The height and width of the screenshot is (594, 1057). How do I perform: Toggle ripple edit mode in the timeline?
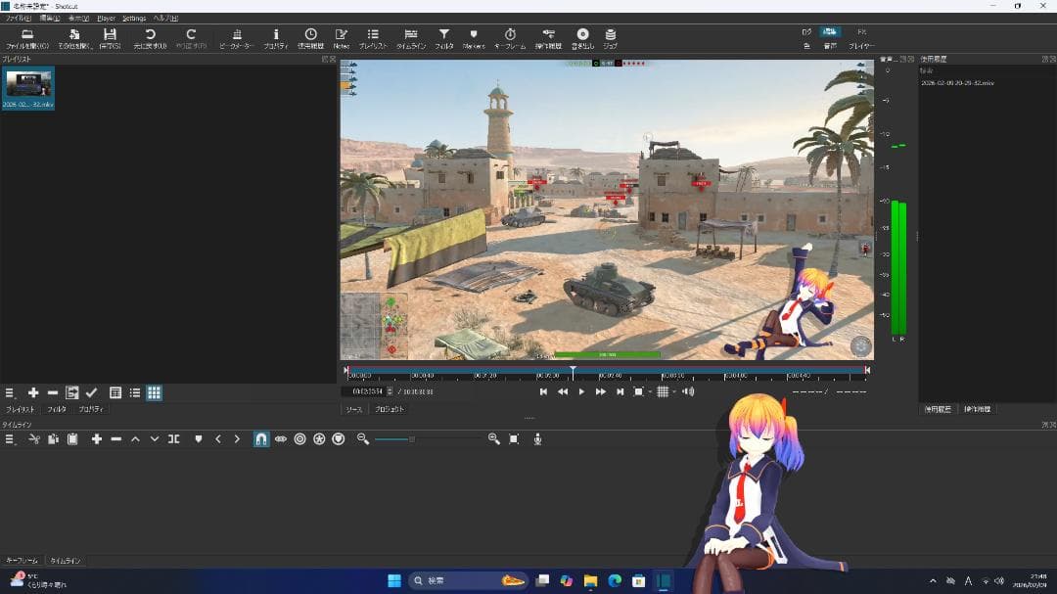click(x=300, y=439)
